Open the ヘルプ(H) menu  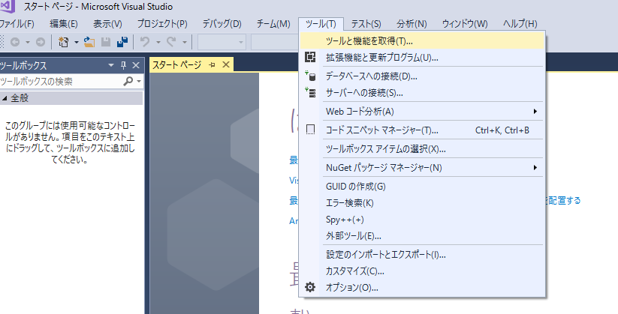click(520, 24)
